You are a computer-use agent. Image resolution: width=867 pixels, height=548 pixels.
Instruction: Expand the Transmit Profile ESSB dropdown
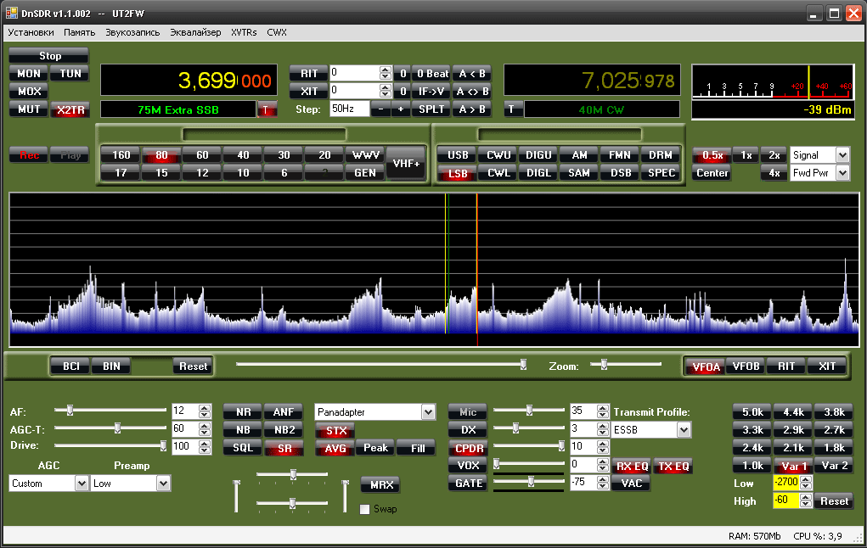[684, 430]
